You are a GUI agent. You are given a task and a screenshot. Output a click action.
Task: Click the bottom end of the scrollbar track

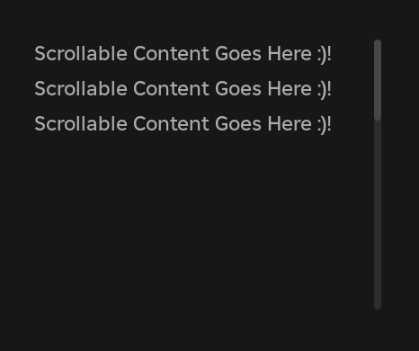point(378,306)
